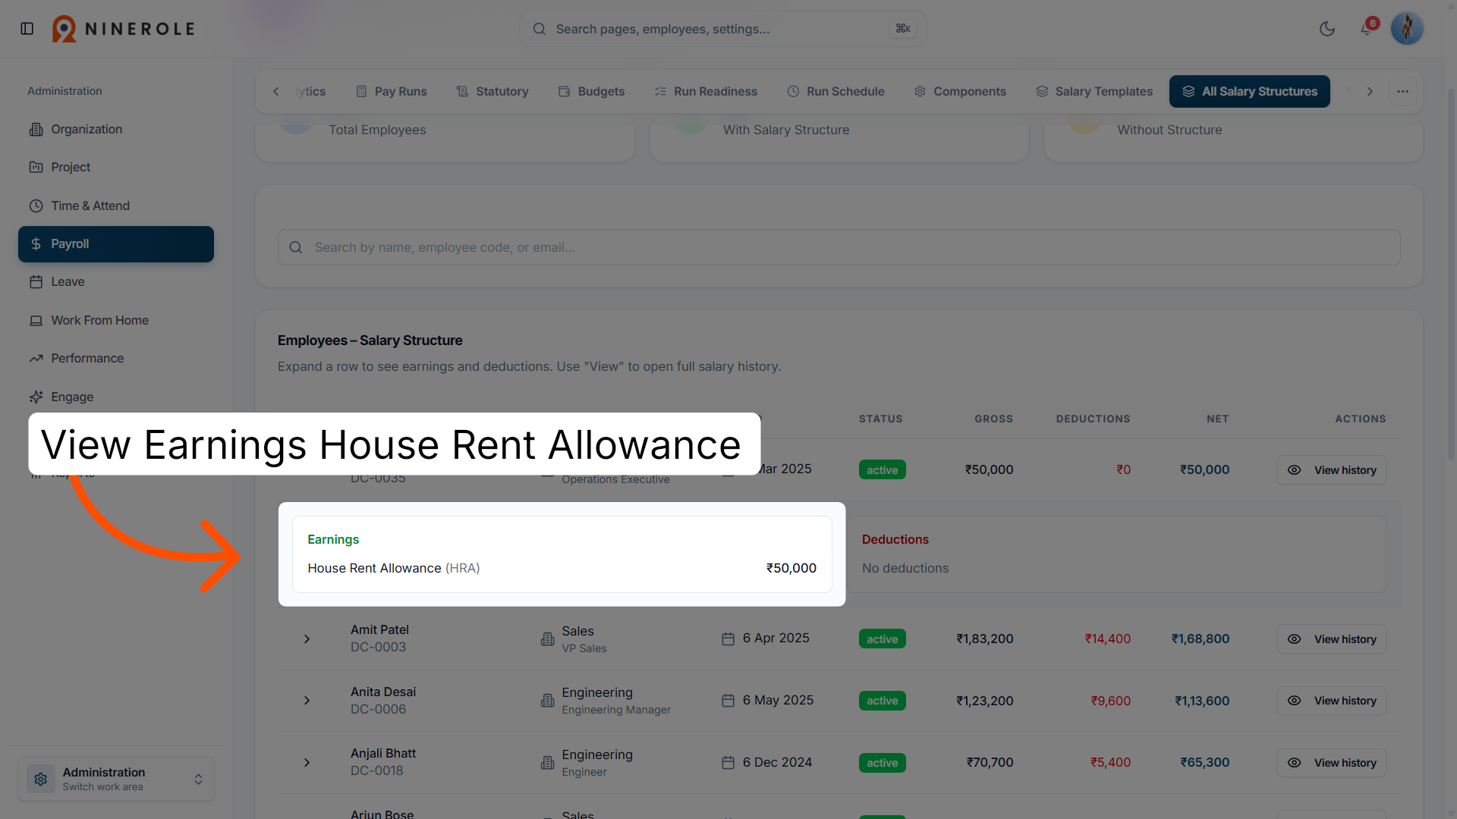Focus the global search bar
1457x819 pixels.
(x=722, y=29)
